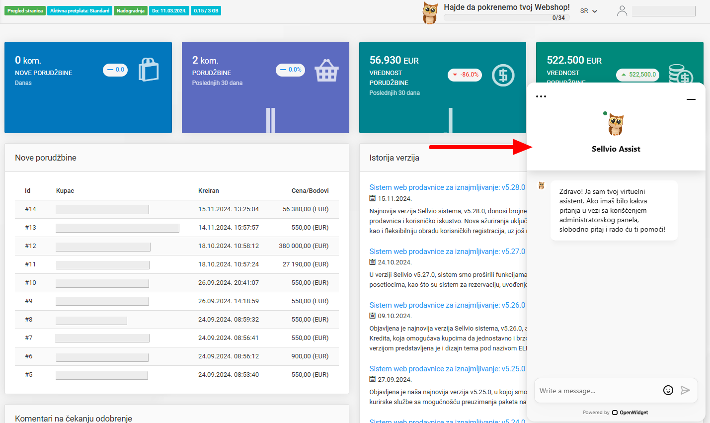Select the Pregled stranica menu item
The image size is (710, 423).
coord(25,9)
